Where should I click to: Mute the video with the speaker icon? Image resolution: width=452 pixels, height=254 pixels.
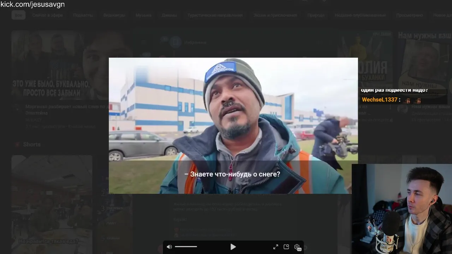tap(169, 247)
